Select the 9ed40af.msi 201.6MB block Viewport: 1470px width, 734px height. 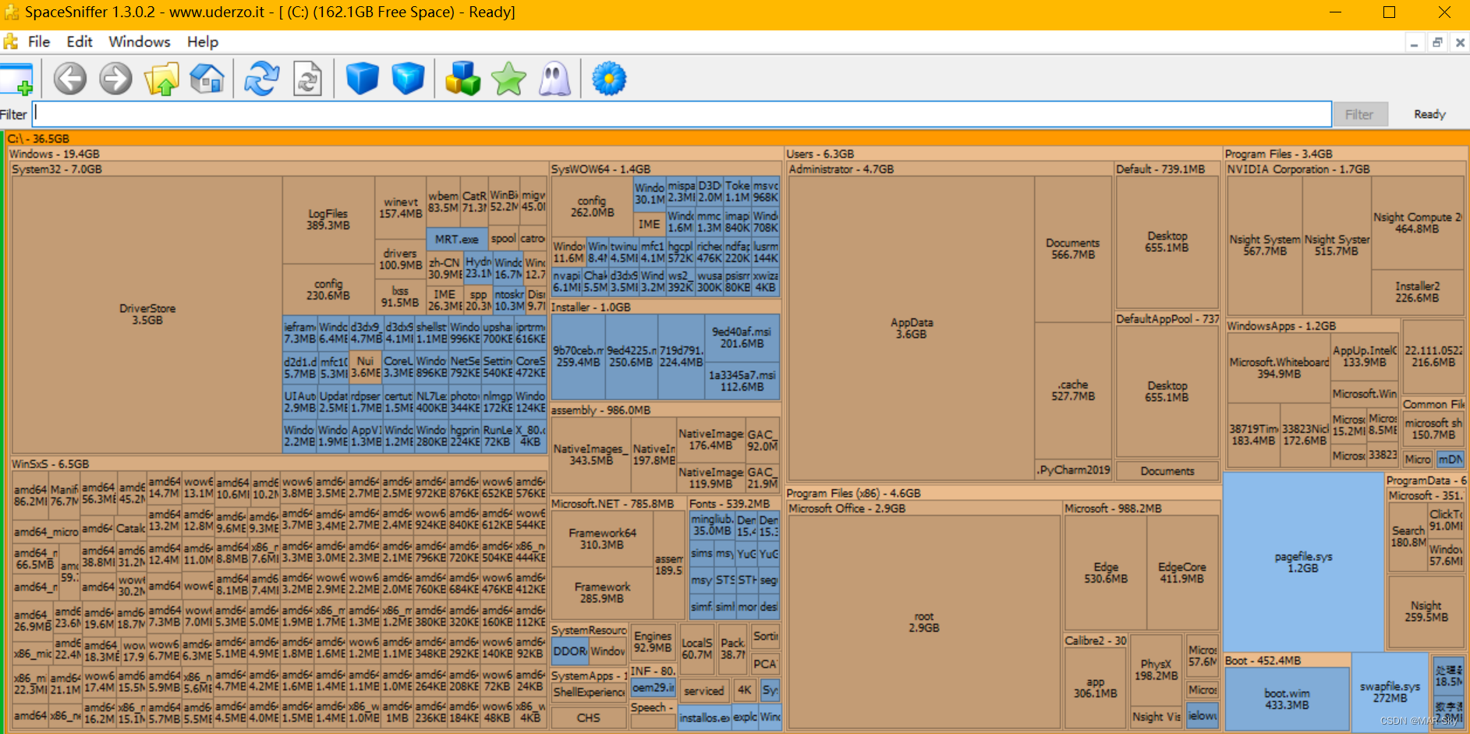(x=742, y=338)
